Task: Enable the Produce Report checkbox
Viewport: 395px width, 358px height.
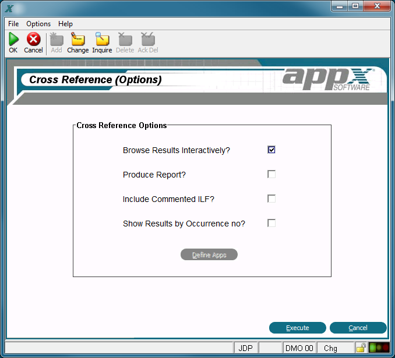Action: 271,174
